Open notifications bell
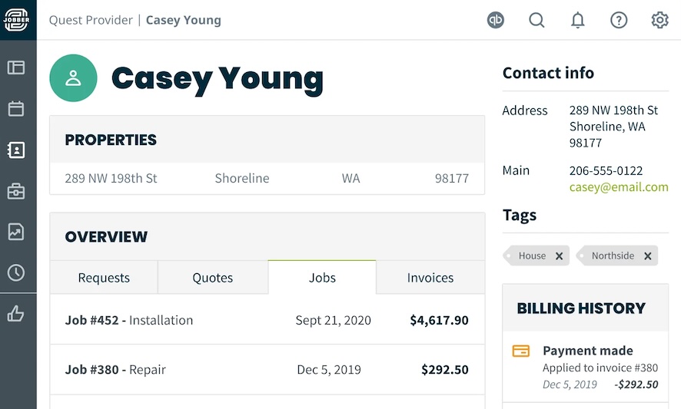 (578, 21)
